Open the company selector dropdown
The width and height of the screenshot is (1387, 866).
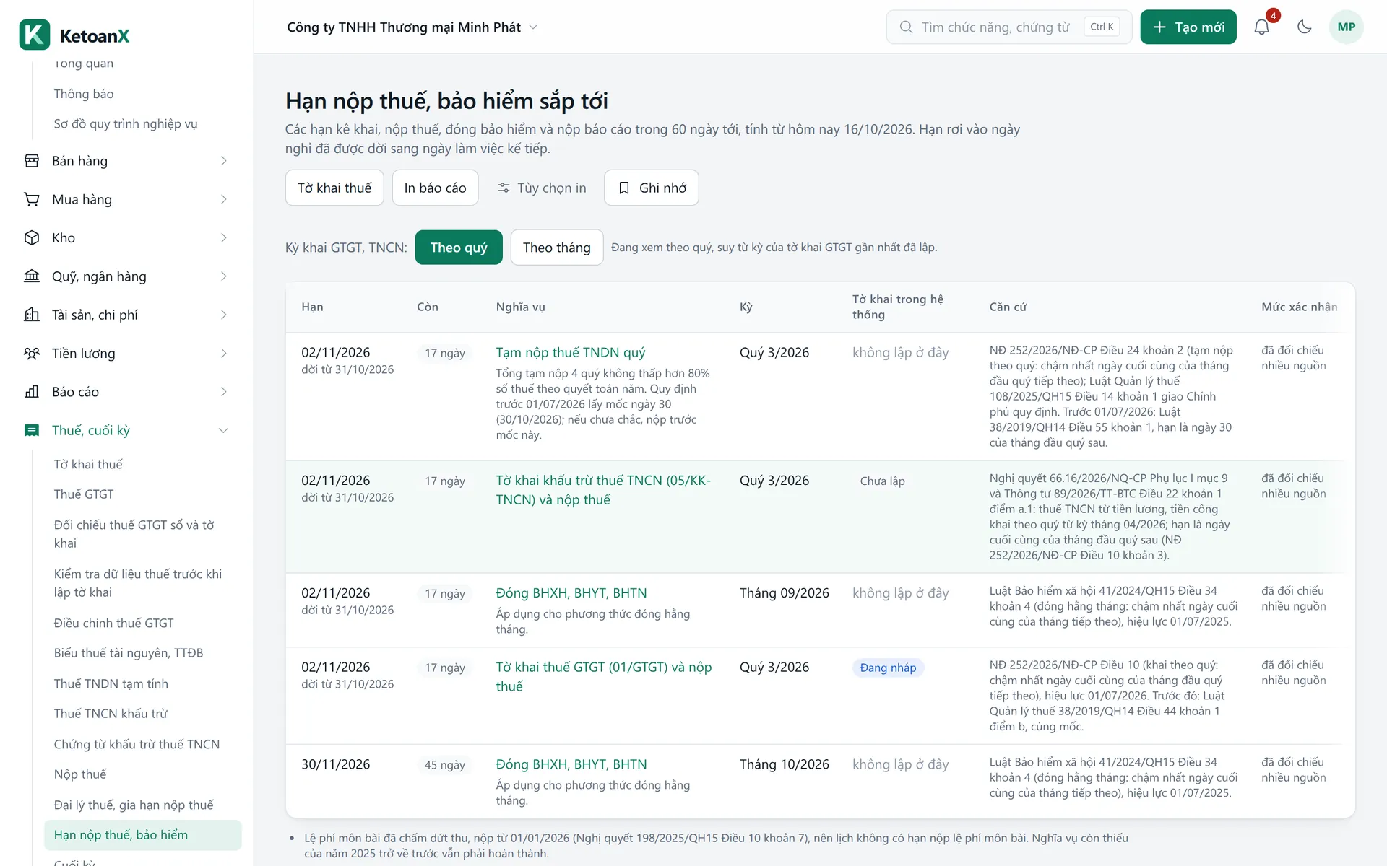(x=412, y=27)
